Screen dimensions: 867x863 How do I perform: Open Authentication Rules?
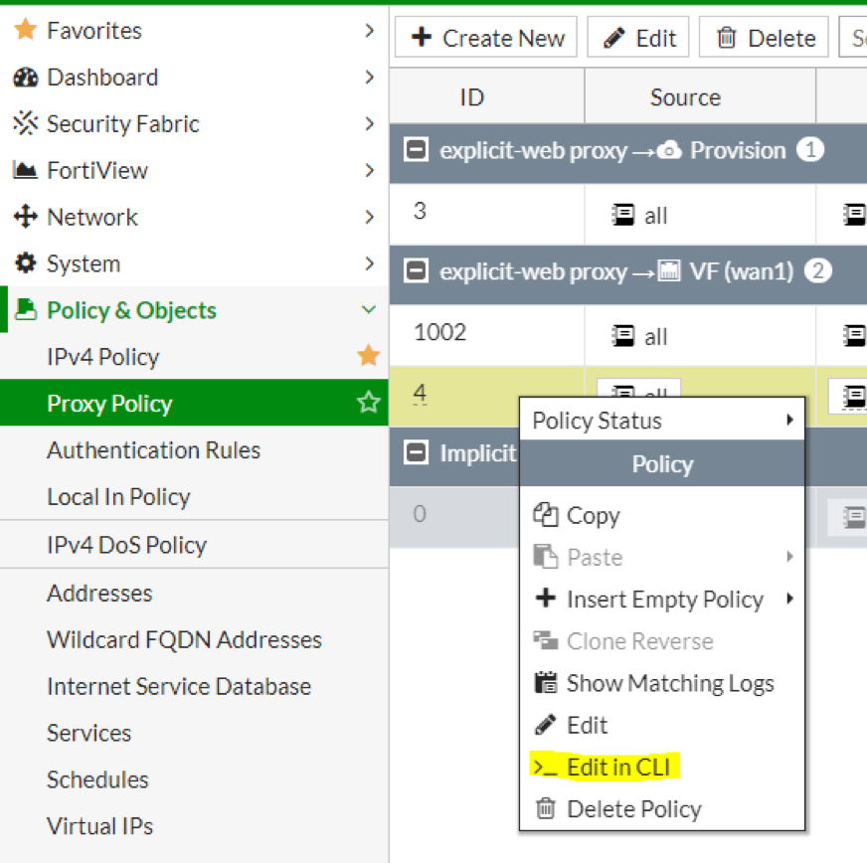pos(194,449)
